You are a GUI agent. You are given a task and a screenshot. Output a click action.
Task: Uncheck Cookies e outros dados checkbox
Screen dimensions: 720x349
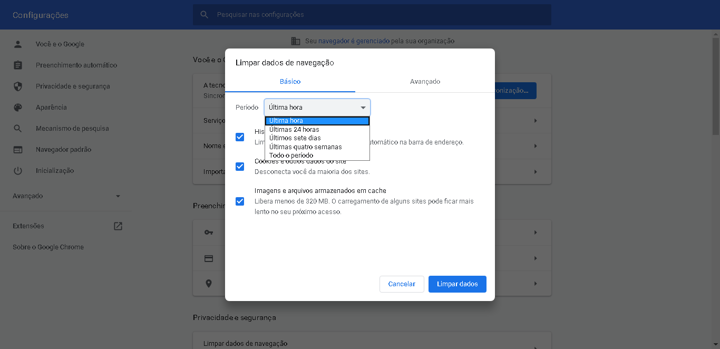coord(240,167)
